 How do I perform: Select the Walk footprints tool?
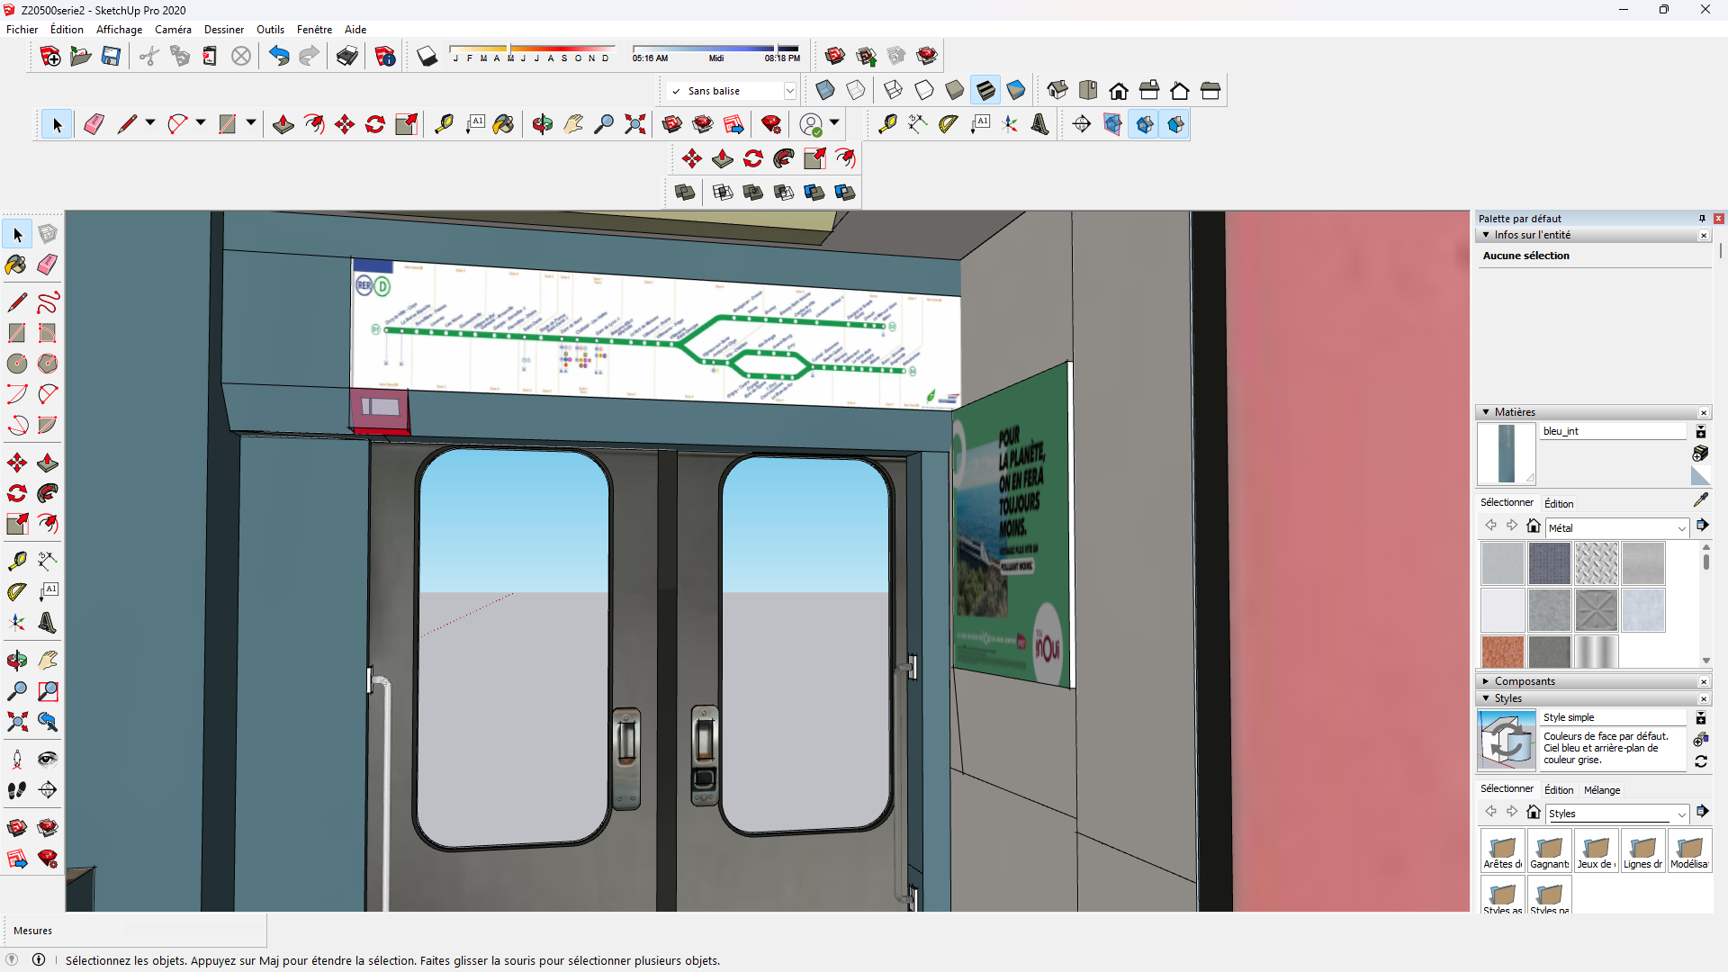[x=16, y=790]
